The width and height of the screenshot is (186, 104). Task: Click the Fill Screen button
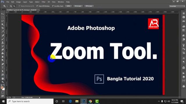click(x=89, y=6)
